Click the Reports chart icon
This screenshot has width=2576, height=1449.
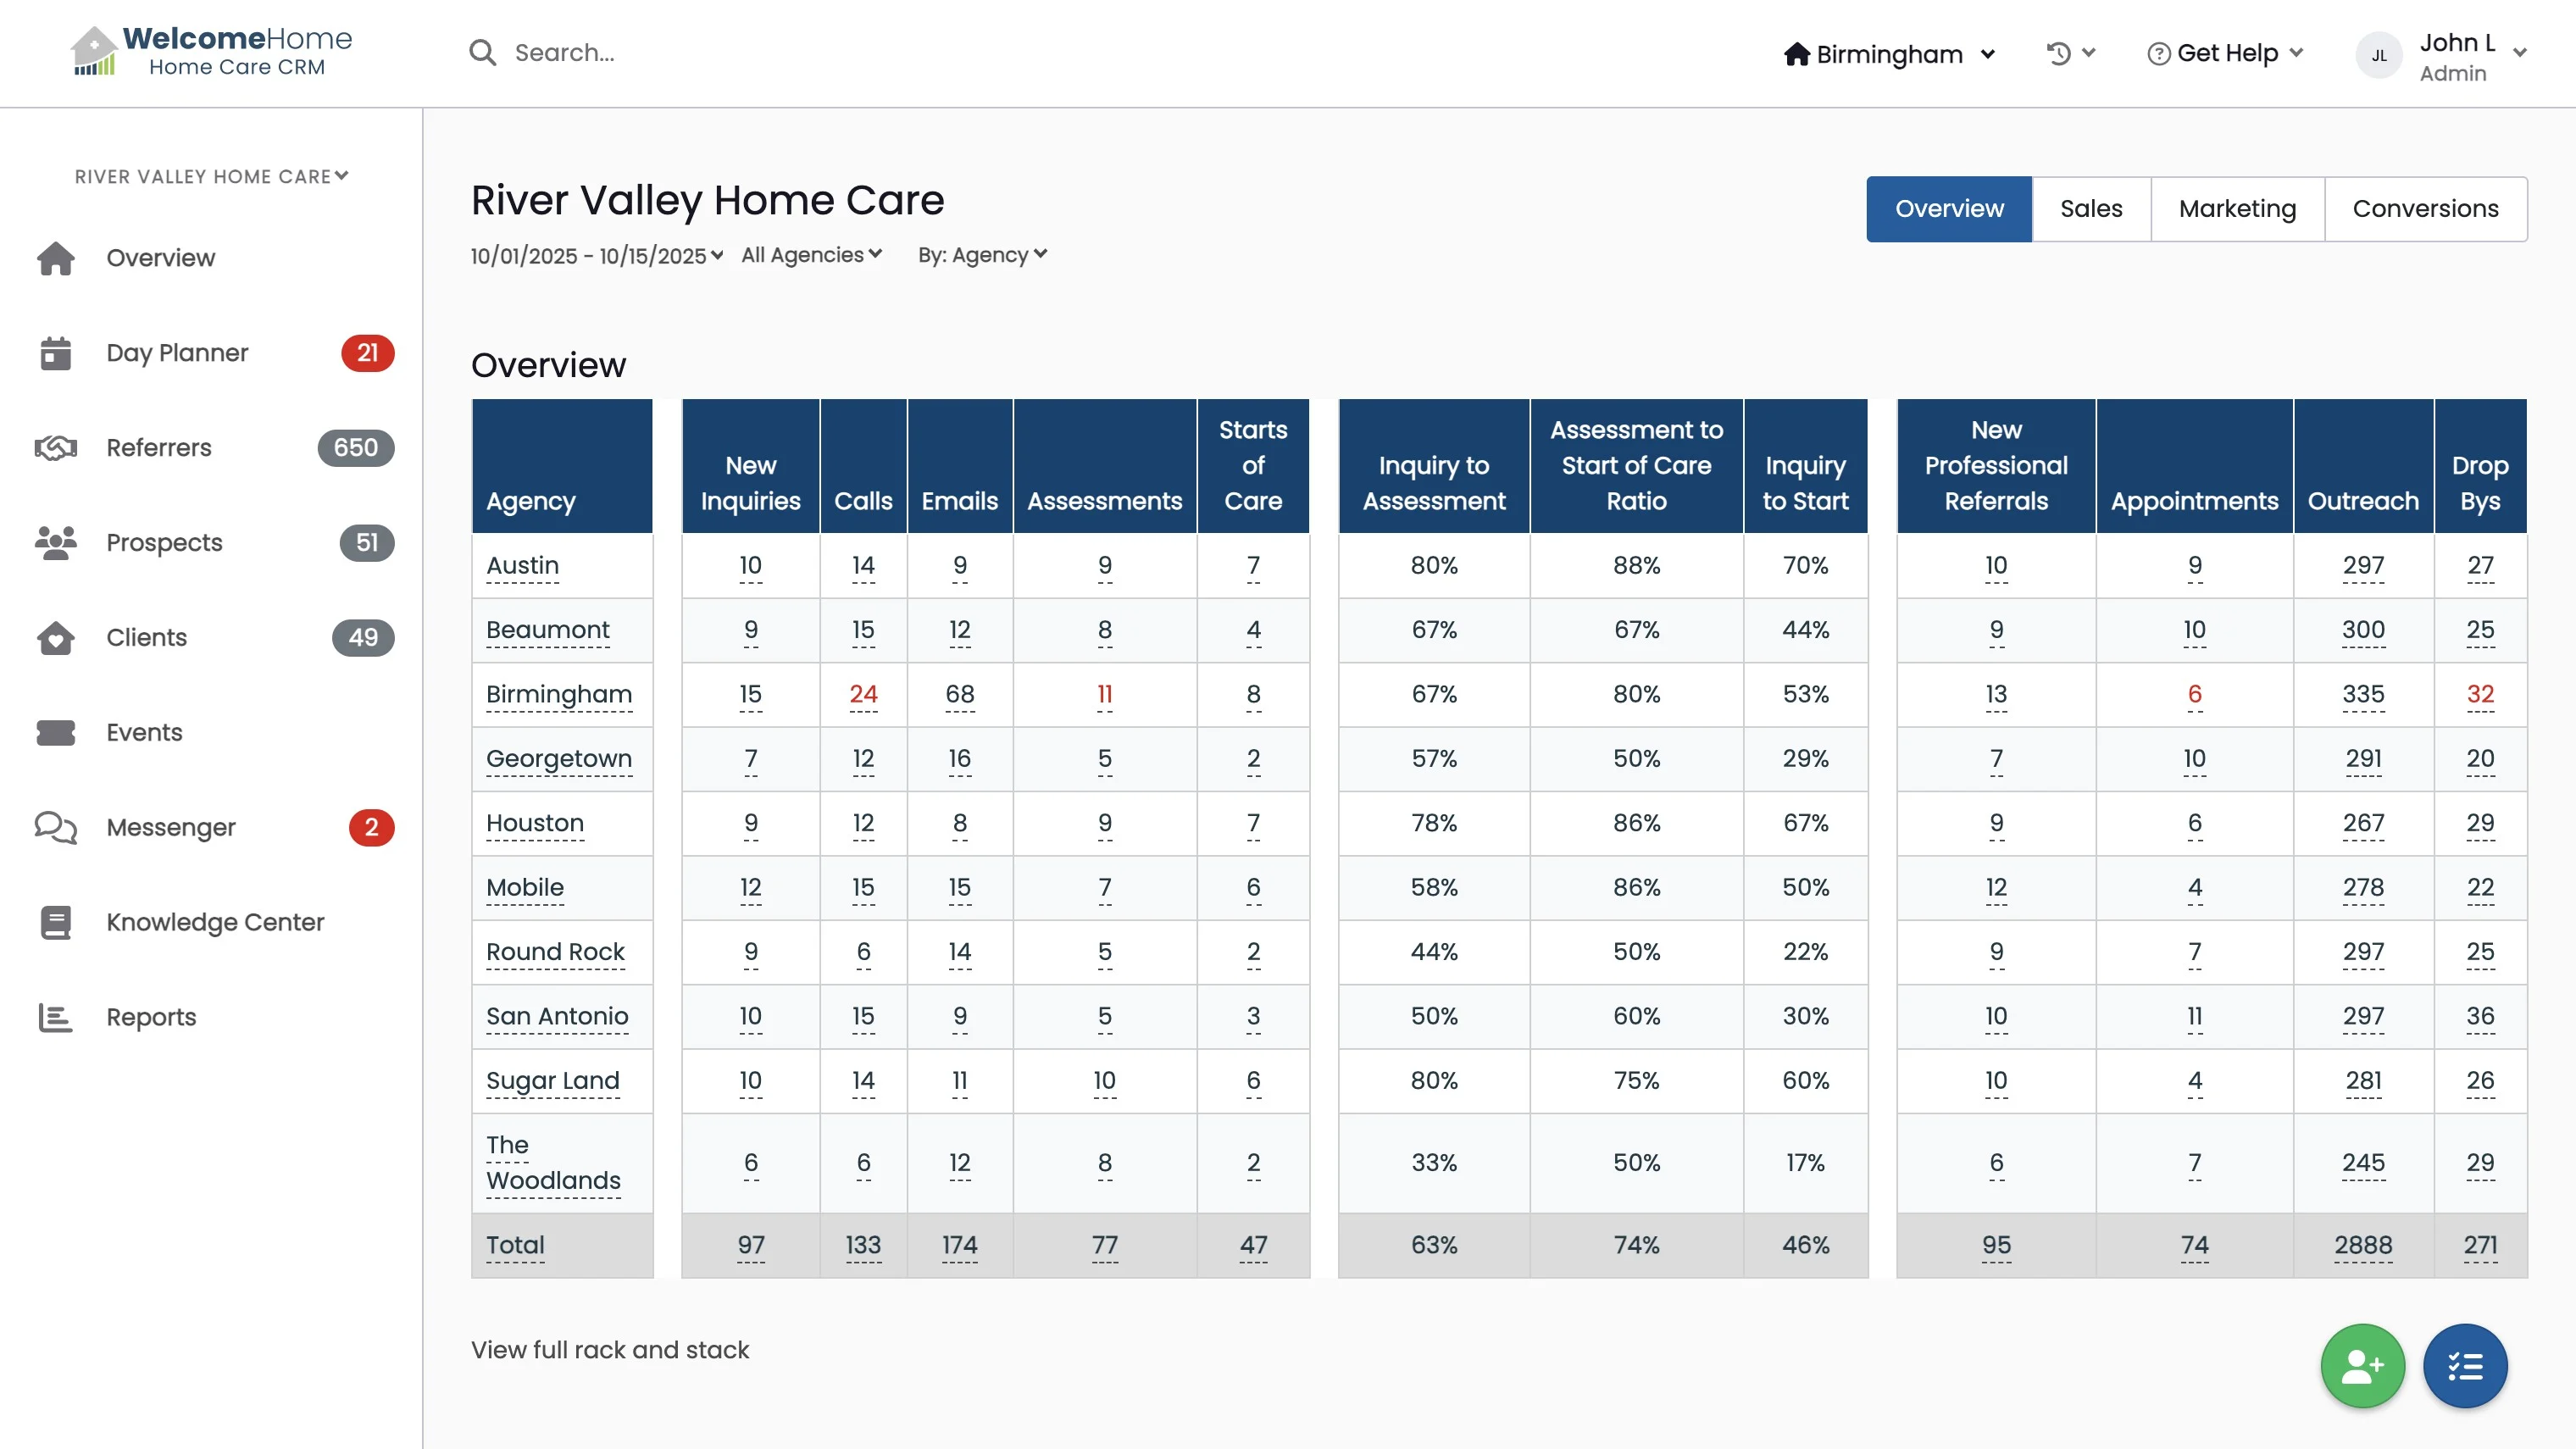click(56, 1017)
